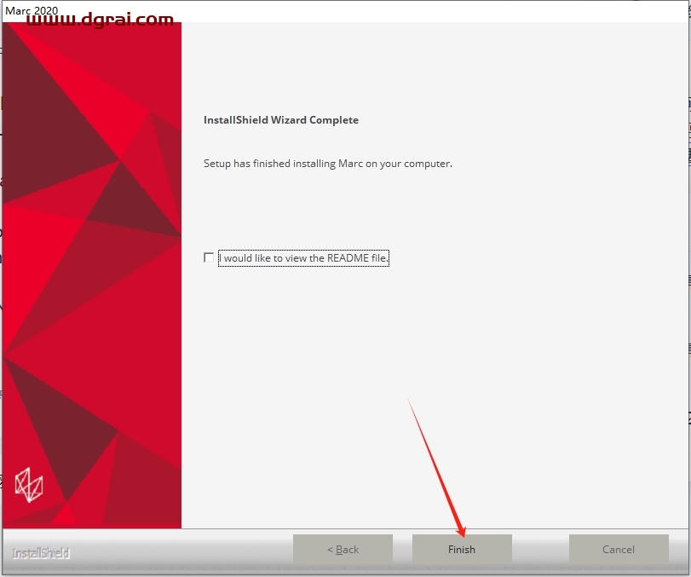Go back with the Back button
Screen dimensions: 691x577
click(x=343, y=549)
